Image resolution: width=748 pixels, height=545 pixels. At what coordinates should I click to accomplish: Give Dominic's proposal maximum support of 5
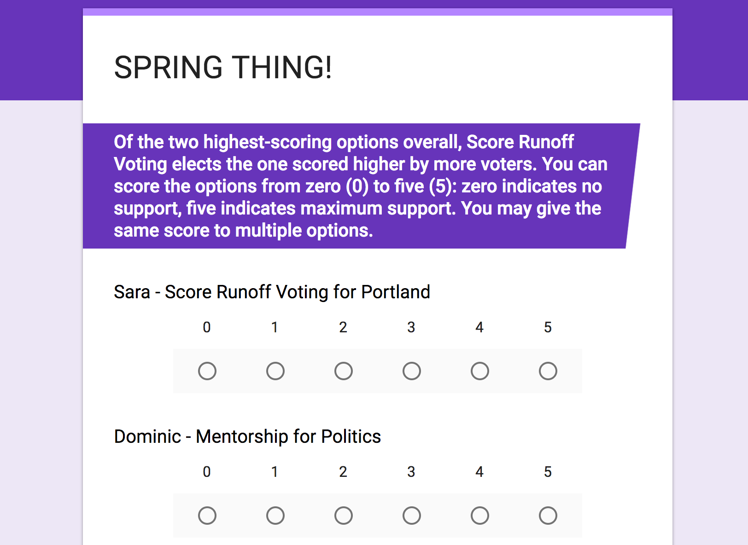tap(548, 516)
